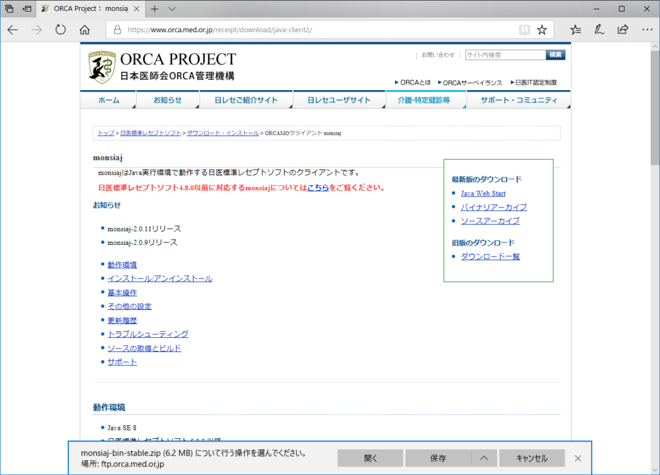
Task: Click the 検索 search button
Action: [x=556, y=55]
